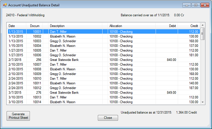Select row for document 10011
212x129 pixels.
pos(104,83)
